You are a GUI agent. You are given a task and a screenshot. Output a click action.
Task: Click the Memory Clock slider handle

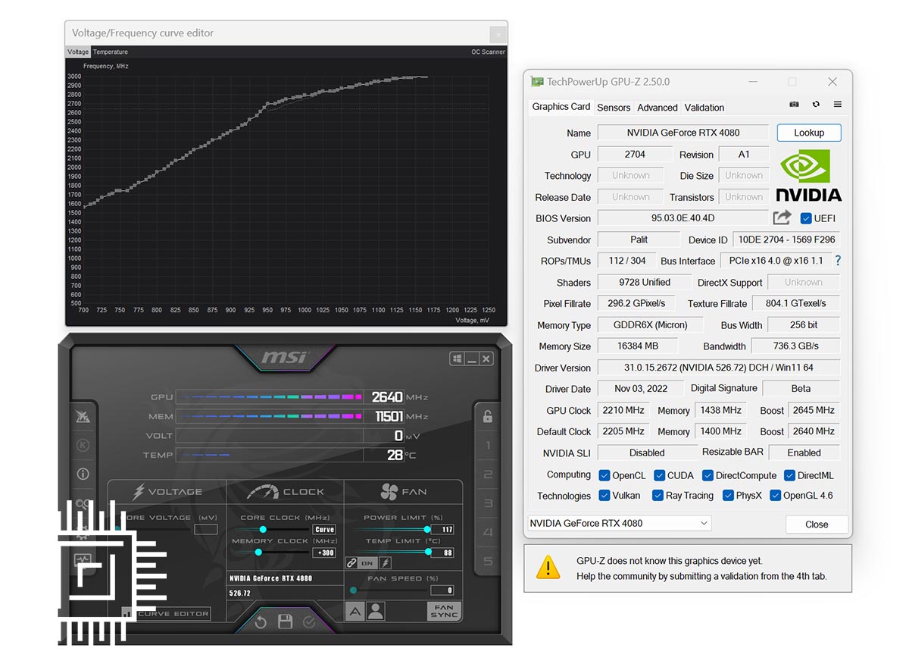[258, 552]
